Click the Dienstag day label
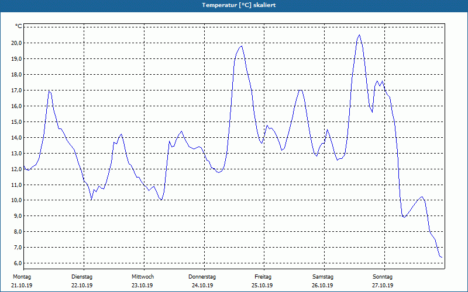The width and height of the screenshot is (468, 292). [x=82, y=277]
